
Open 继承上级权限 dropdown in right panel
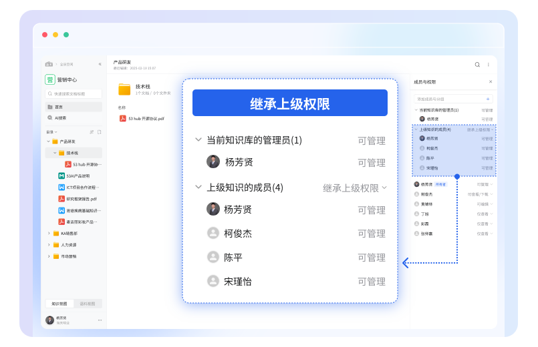[x=480, y=130]
